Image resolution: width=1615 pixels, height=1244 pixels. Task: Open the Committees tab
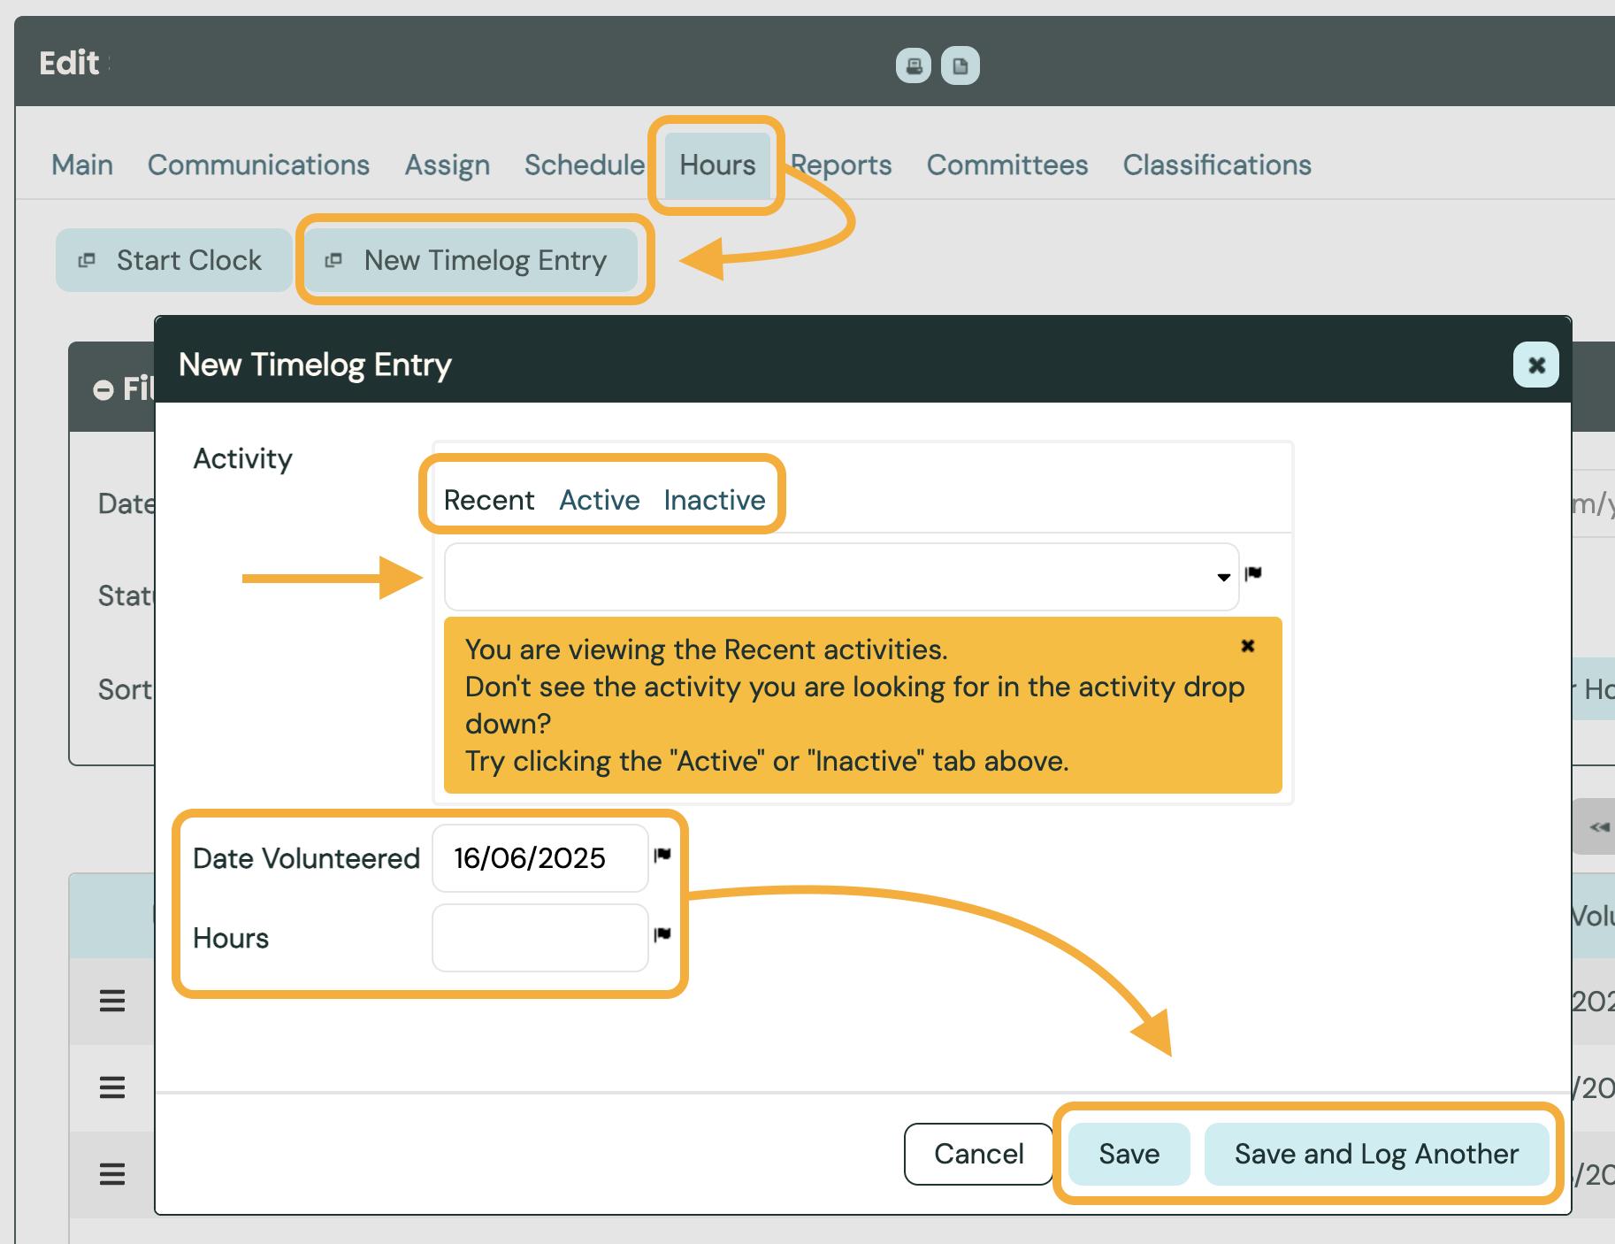(x=1007, y=165)
